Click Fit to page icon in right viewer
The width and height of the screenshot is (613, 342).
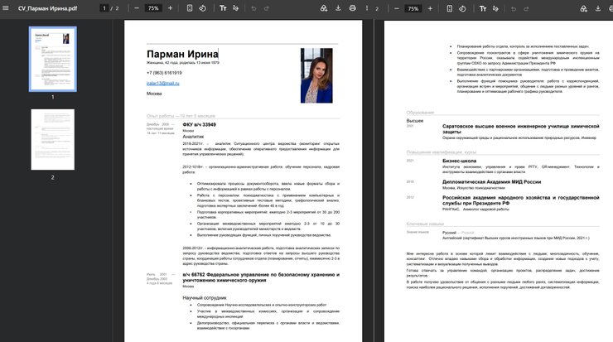[x=450, y=8]
